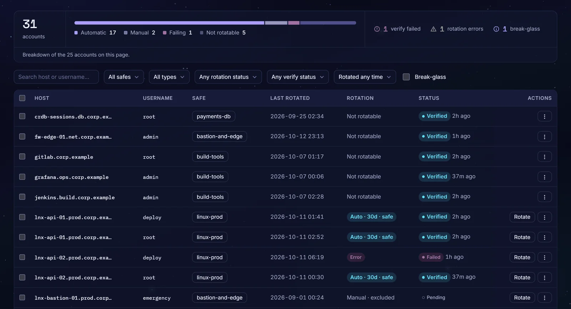Open actions menu for crdb-sessions row

544,116
